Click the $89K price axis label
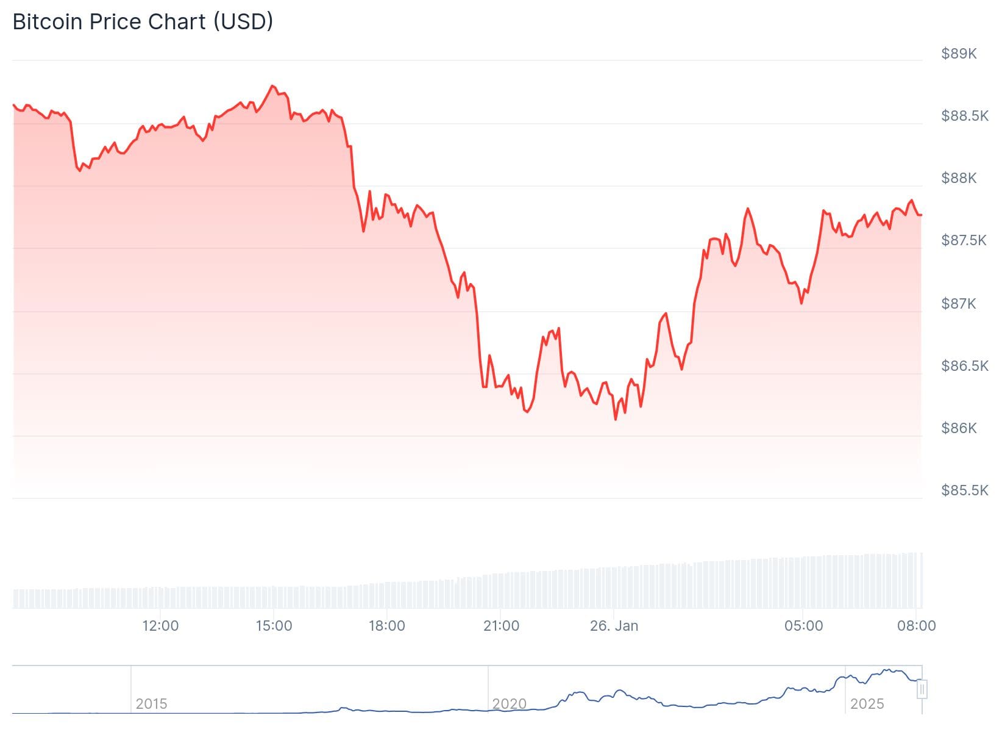1002x732 pixels. pyautogui.click(x=959, y=54)
